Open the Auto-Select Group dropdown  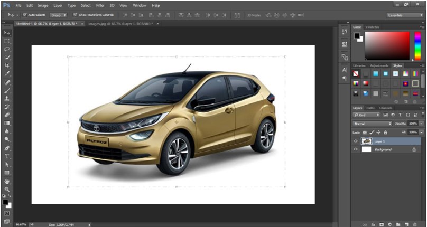click(x=58, y=15)
